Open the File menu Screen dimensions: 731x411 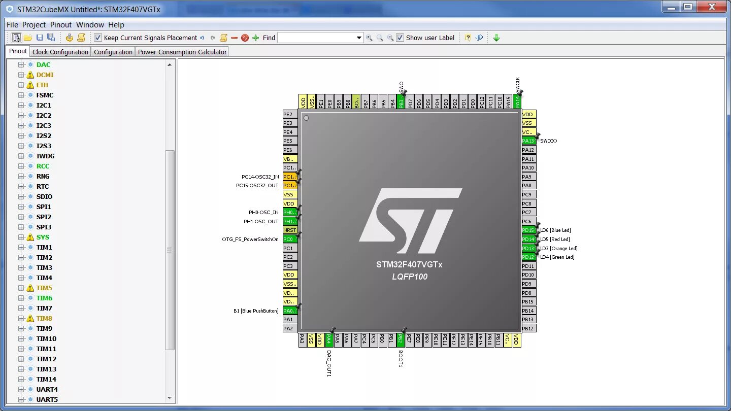12,24
